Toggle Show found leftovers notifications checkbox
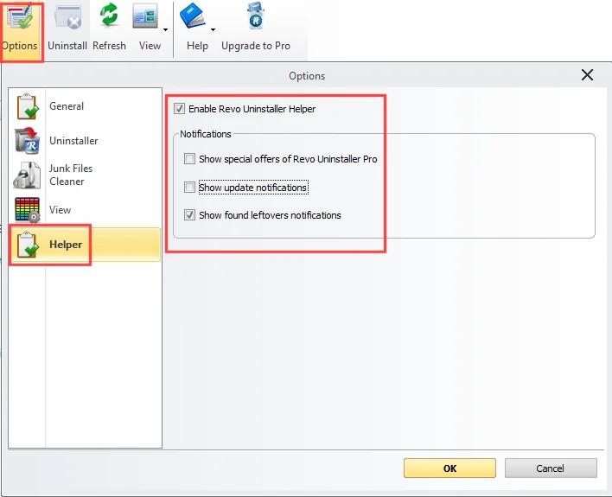The height and width of the screenshot is (497, 612). (189, 215)
